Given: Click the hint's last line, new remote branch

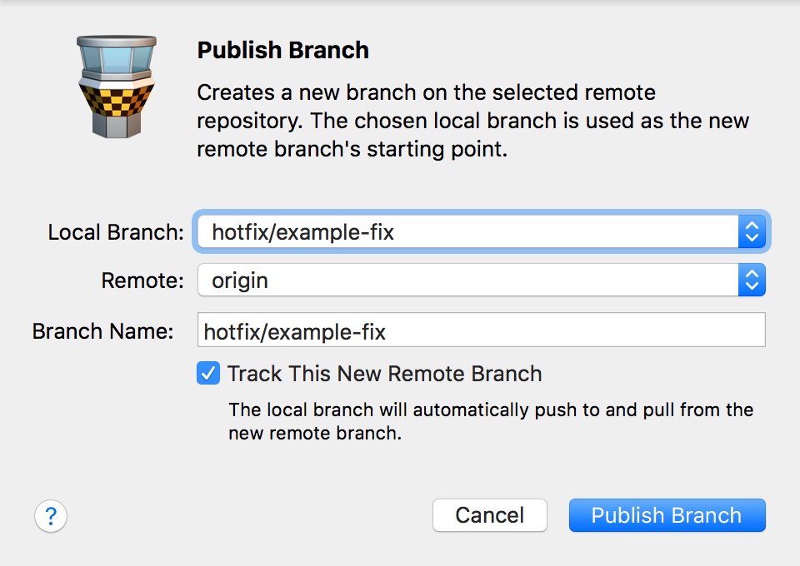Looking at the screenshot, I should 315,433.
